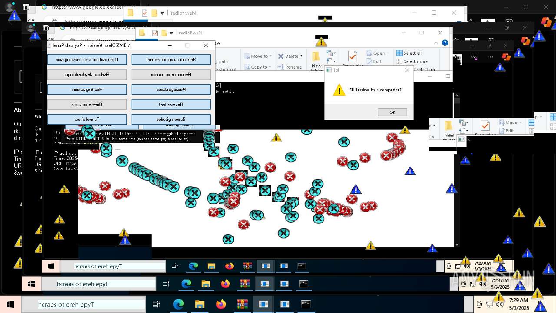
Task: Open Customize Quick Access Toolbar dropdown in front Explorer
Action: tap(171, 33)
